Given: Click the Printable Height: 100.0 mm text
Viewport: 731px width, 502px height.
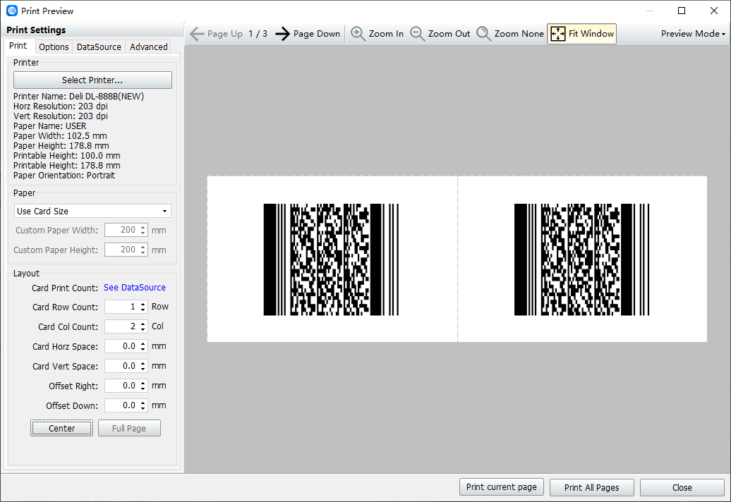Looking at the screenshot, I should coord(66,156).
